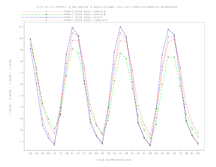The width and height of the screenshot is (216, 167).
Task: Select the blue triangle peak at hour 21
Action: coord(72,28)
